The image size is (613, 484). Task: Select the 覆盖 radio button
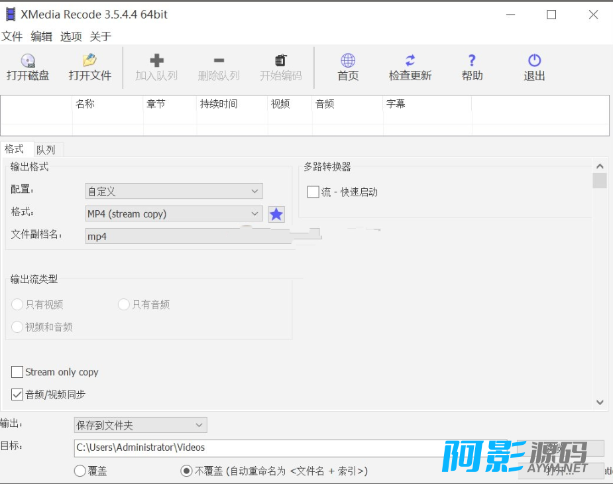pos(80,471)
